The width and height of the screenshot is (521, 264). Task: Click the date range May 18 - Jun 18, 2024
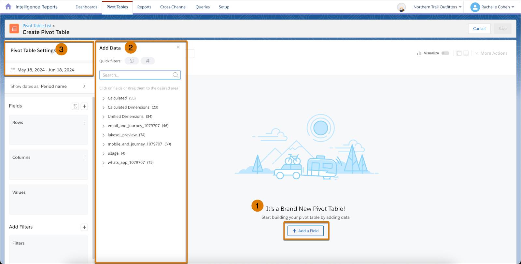[x=46, y=70]
